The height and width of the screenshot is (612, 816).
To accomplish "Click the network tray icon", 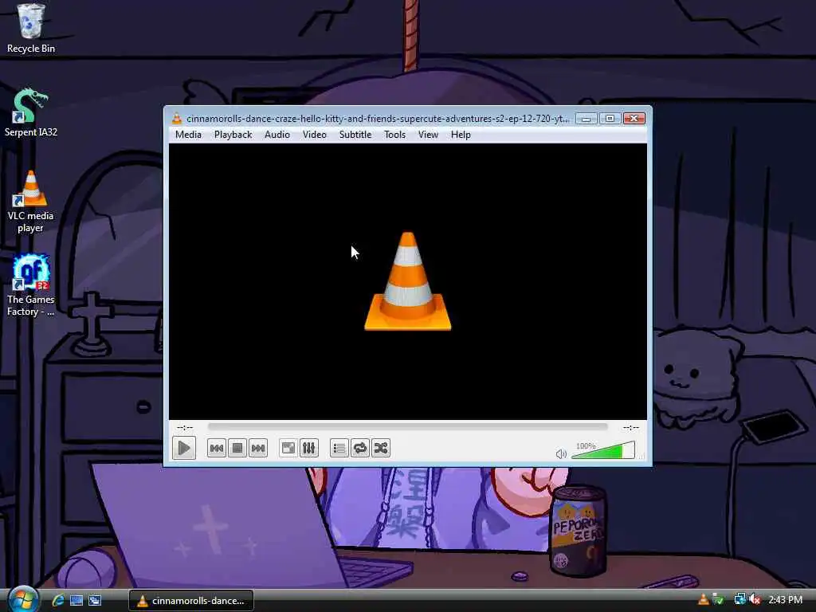I will click(x=739, y=600).
